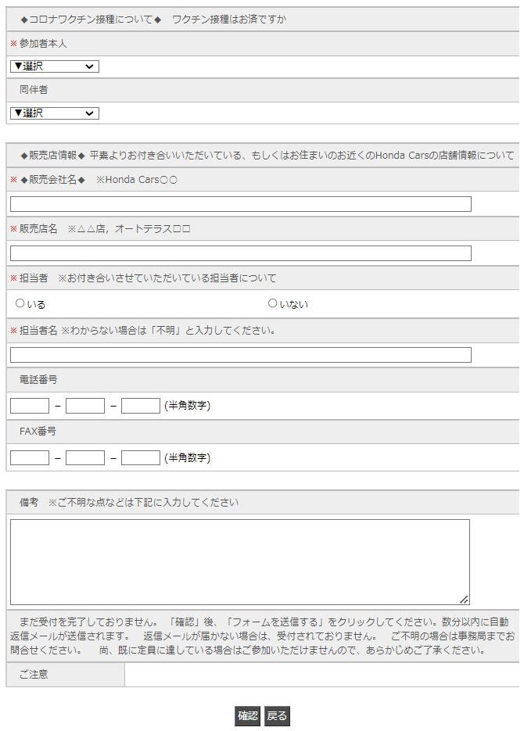Open the 同伴者 vaccination dropdown
Screen dimensions: 524x731
(54, 113)
